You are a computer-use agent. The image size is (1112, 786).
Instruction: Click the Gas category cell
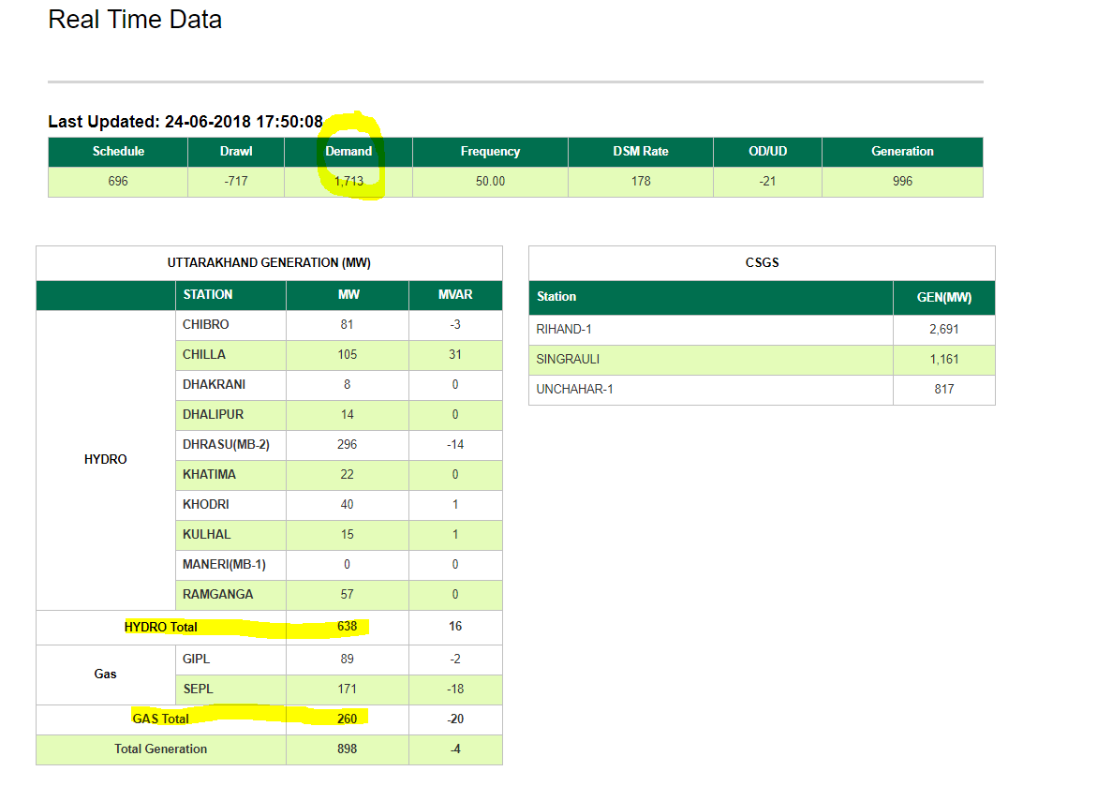pos(106,674)
